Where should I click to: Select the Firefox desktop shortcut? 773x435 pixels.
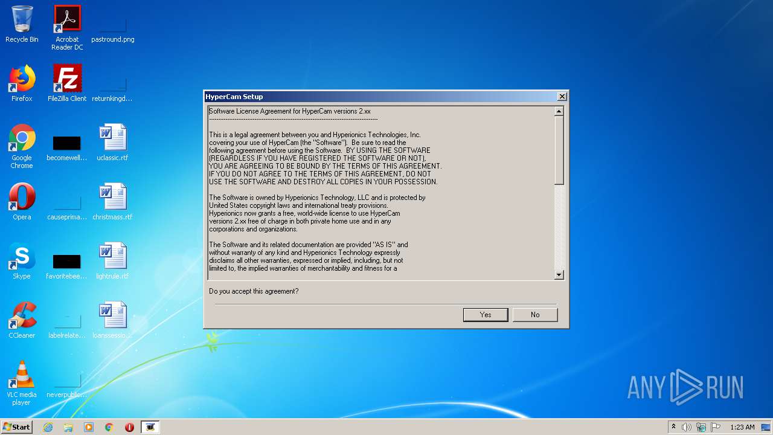coord(22,83)
